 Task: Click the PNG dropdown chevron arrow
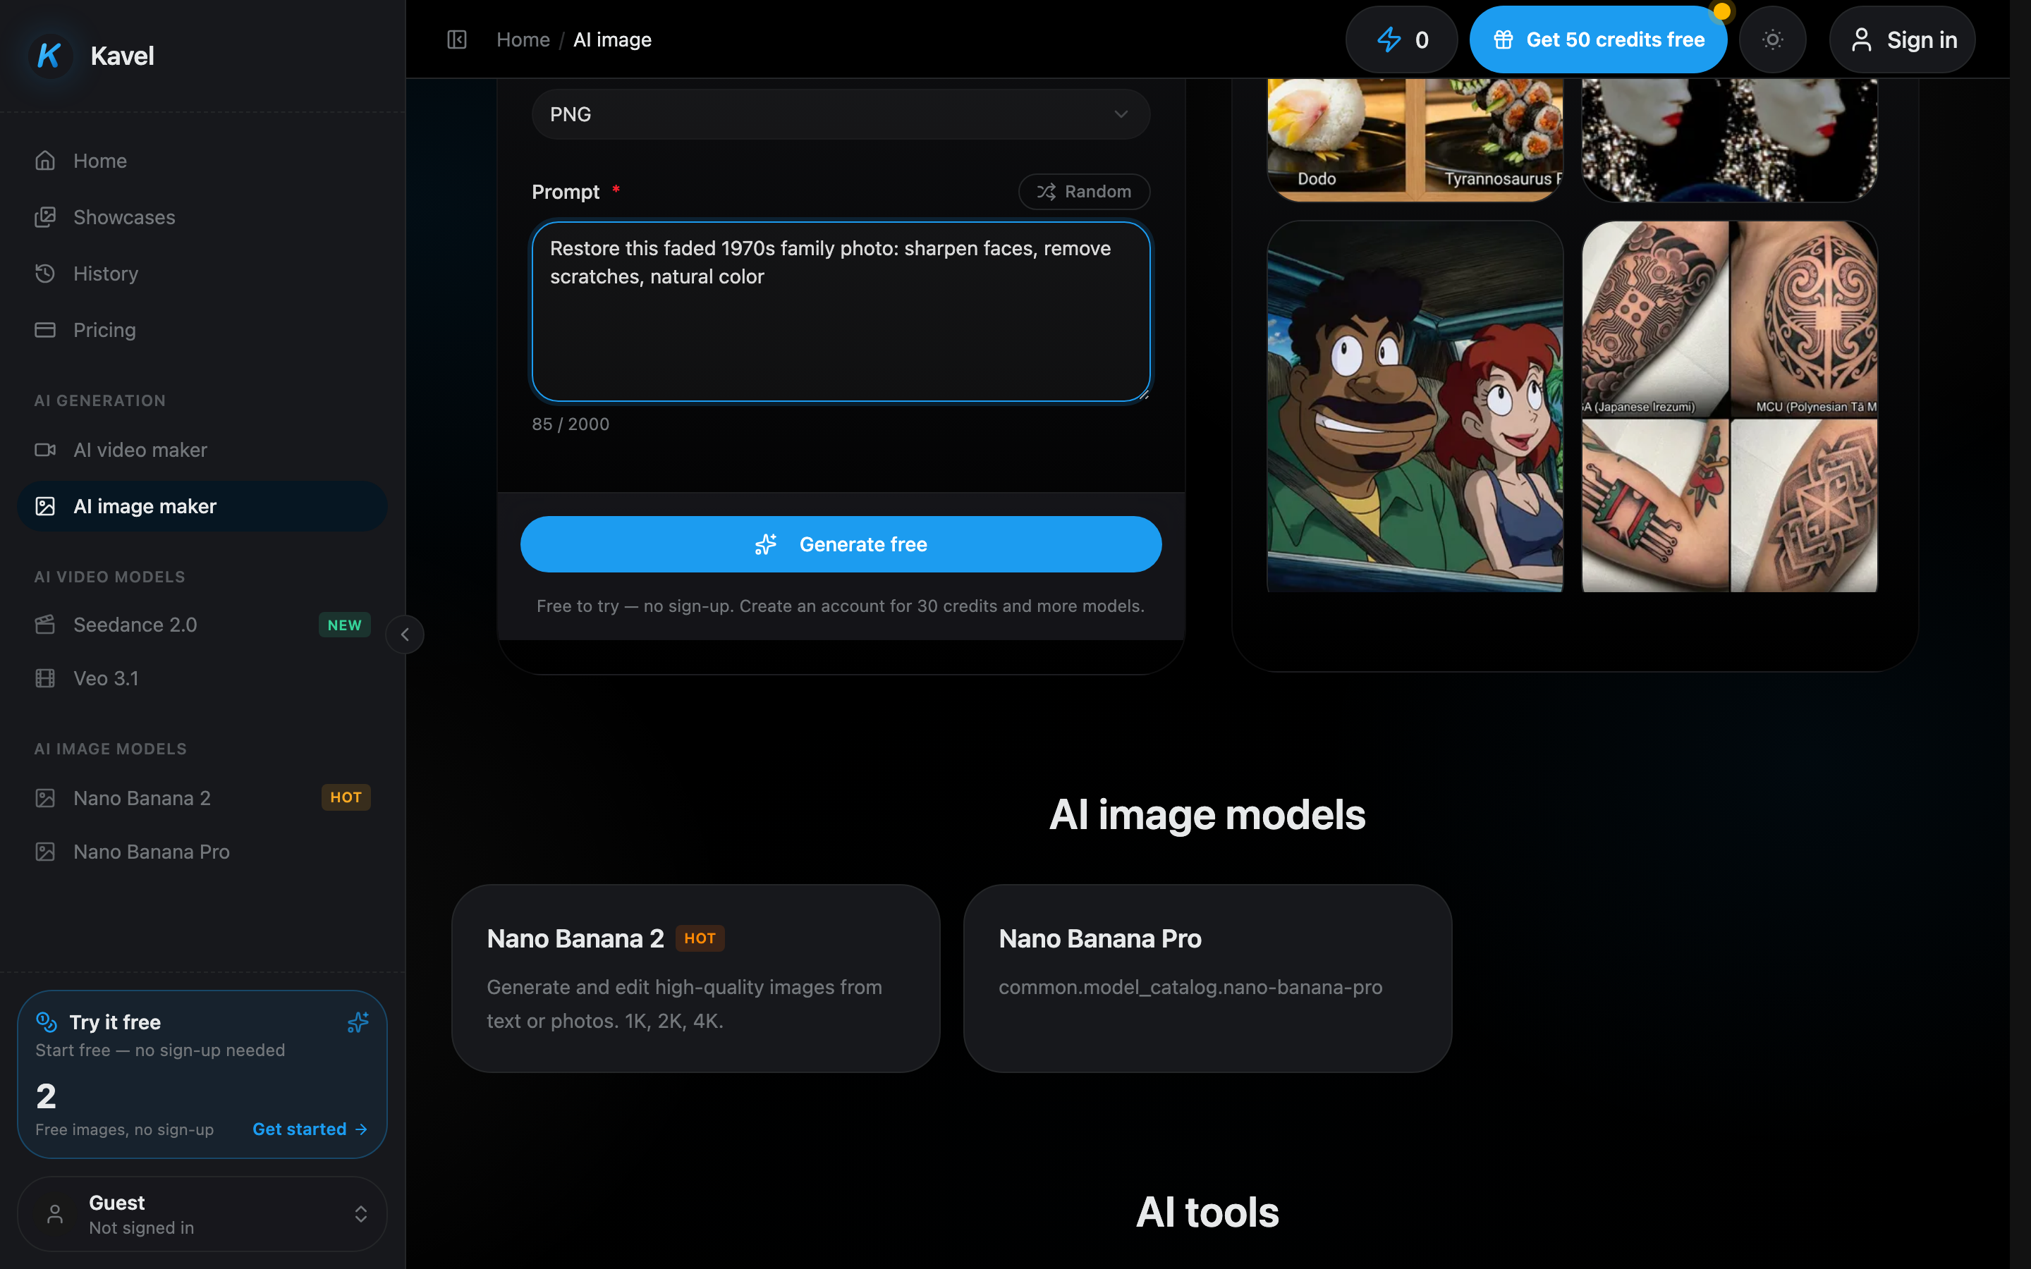(1121, 114)
